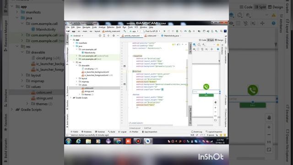Toggle the Resource Manager side tab in sharp window
This screenshot has height=165, width=293.
click(67, 56)
